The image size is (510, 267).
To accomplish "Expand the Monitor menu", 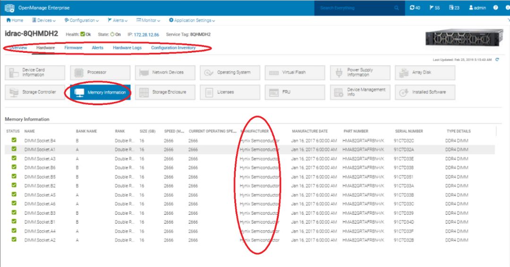I will click(x=148, y=20).
